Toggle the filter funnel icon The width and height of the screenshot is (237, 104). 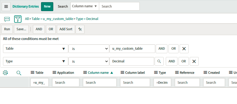click(x=18, y=19)
